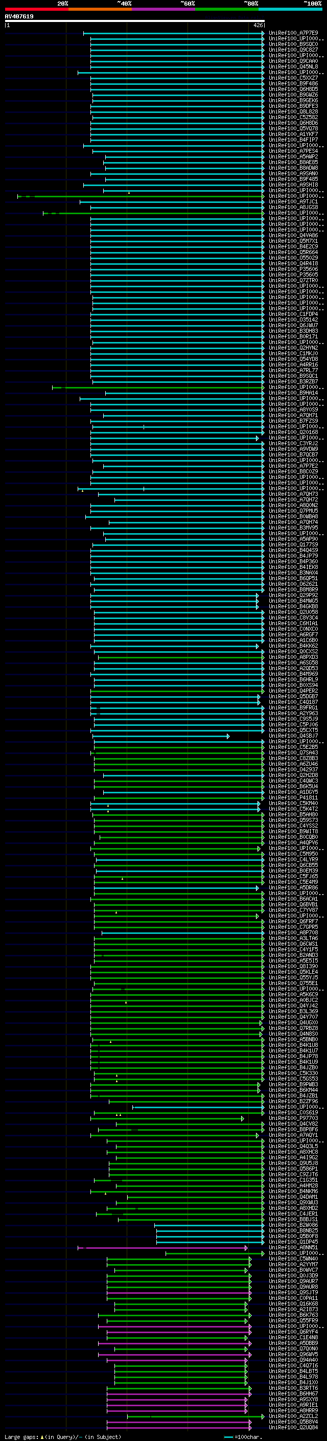The height and width of the screenshot is (1441, 327).
Task: Open hit UniRef100_Q9C827
Action: click(293, 50)
